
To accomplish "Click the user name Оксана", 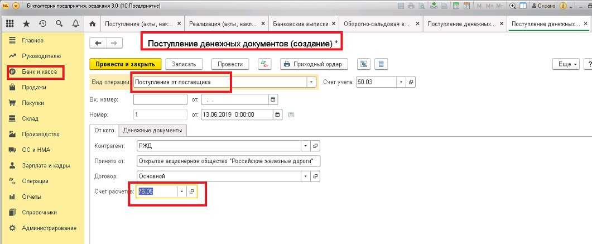I will point(543,6).
